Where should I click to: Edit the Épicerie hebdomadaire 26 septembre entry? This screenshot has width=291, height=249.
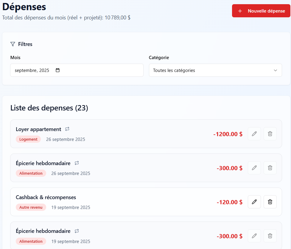(254, 168)
